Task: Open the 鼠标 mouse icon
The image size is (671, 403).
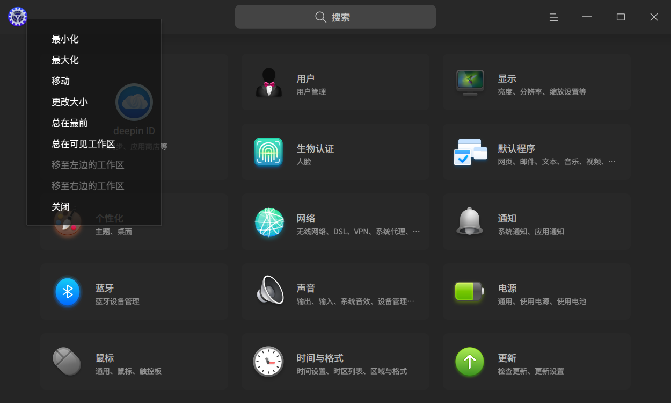Action: (67, 361)
